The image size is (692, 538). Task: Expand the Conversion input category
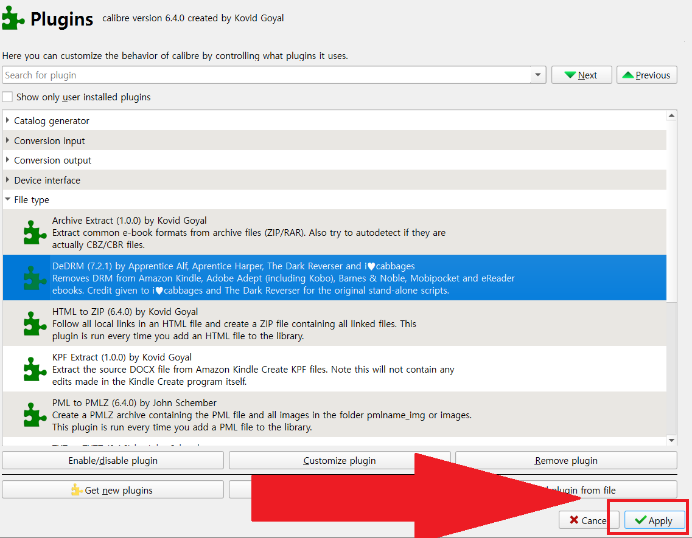[x=7, y=140]
